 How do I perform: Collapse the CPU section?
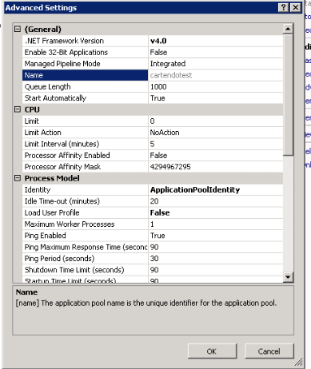point(18,109)
